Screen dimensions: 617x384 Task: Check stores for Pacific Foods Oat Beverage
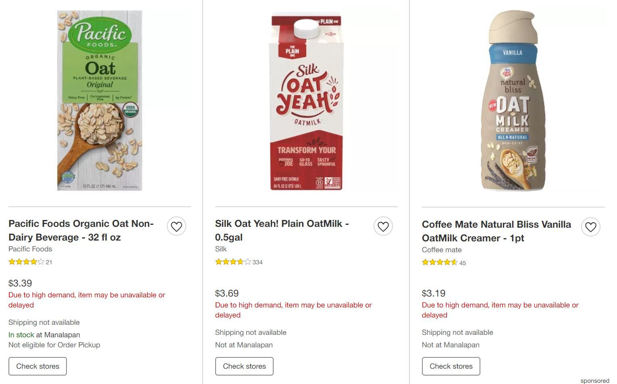pos(37,366)
